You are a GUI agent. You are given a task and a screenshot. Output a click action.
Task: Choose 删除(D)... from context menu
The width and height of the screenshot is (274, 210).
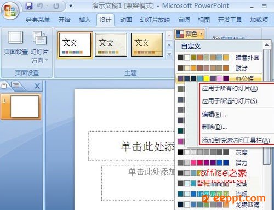(214, 127)
